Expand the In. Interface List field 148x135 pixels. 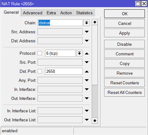[x=87, y=111]
